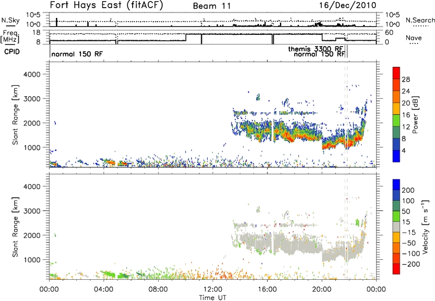Click the red swatch of the power colorbar
The height and width of the screenshot is (301, 435).
pyautogui.click(x=396, y=73)
